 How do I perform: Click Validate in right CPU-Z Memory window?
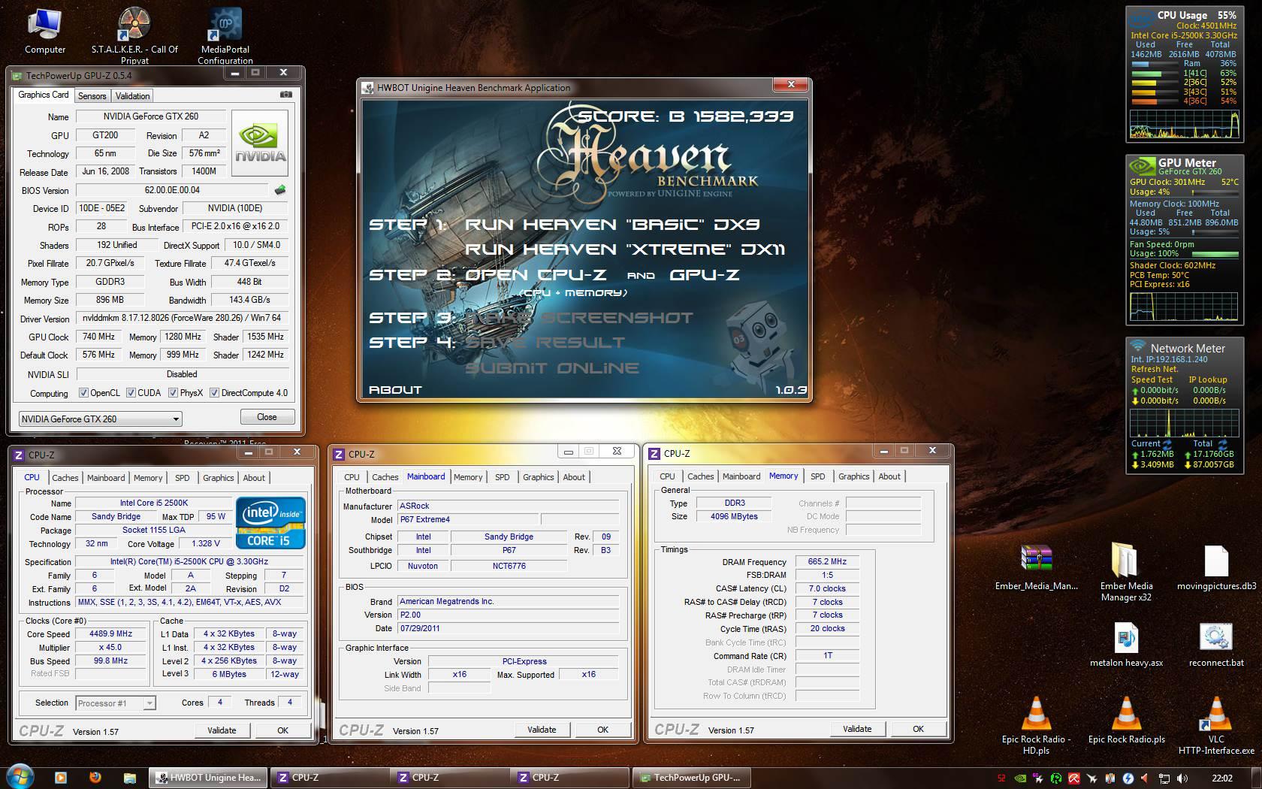(857, 729)
